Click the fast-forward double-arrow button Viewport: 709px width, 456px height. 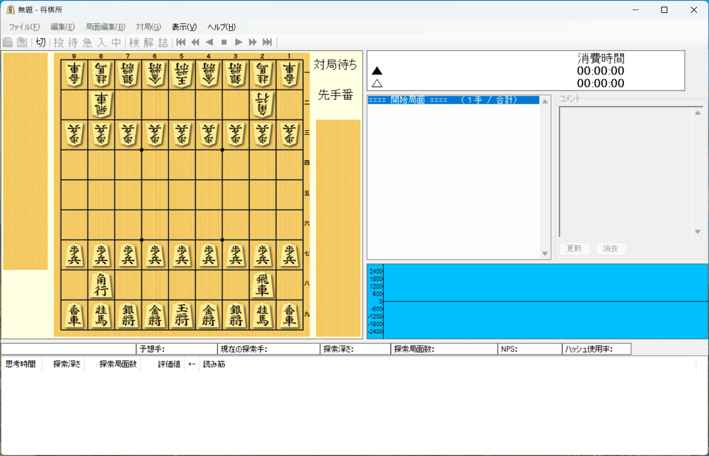(x=253, y=42)
